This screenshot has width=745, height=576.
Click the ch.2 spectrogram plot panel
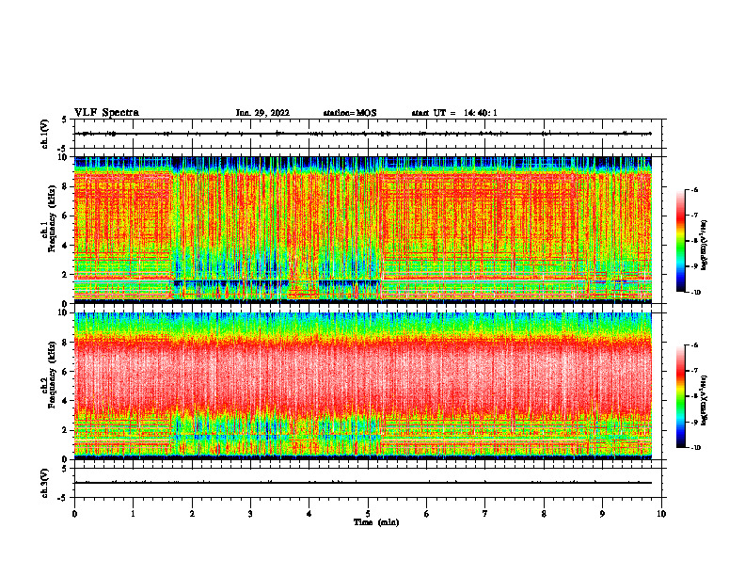(363, 386)
